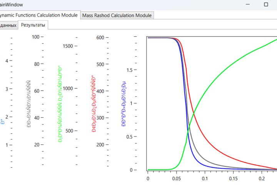This screenshot has width=277, height=185.
Task: Switch to the Dynamic Functions Calculation Module tab
Action: 40,15
